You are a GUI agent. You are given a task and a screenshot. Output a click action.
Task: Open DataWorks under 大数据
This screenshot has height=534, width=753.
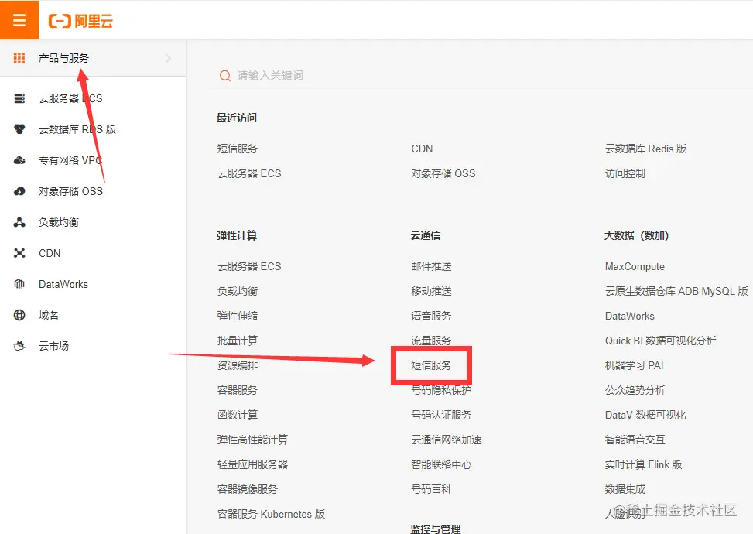630,316
